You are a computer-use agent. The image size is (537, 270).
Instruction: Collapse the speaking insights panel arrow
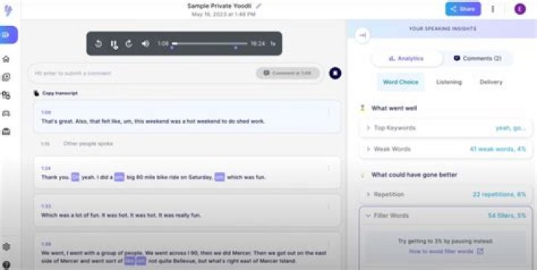click(x=362, y=35)
